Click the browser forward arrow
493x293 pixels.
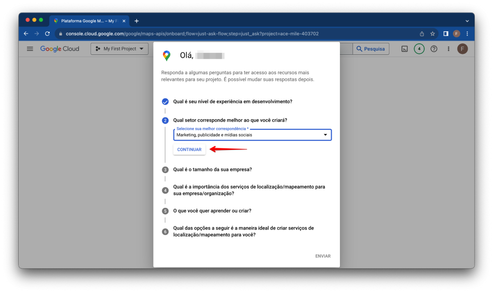tap(37, 34)
